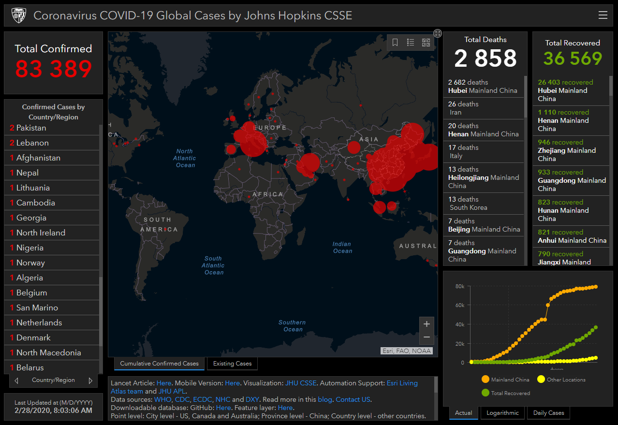Click '26 403 recovered Hubei' entry
The height and width of the screenshot is (425, 618).
pyautogui.click(x=571, y=90)
